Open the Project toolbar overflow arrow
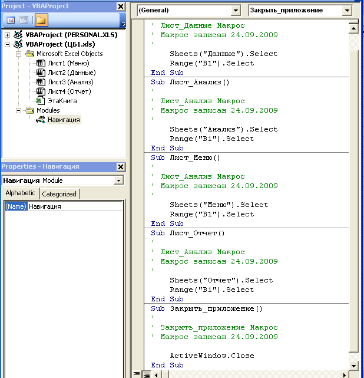The height and width of the screenshot is (378, 364). point(123,24)
